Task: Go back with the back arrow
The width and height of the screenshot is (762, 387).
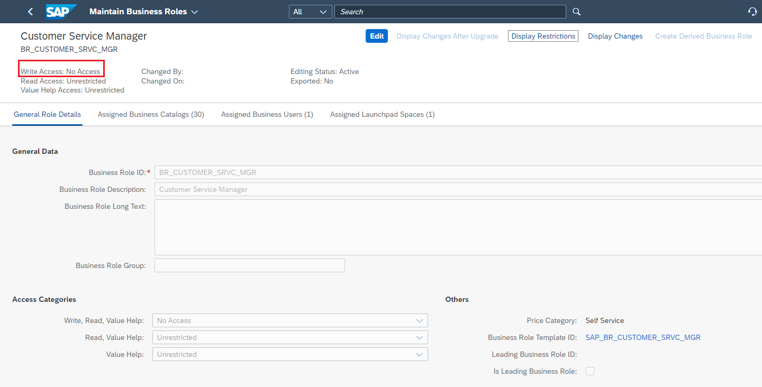Action: coord(30,12)
